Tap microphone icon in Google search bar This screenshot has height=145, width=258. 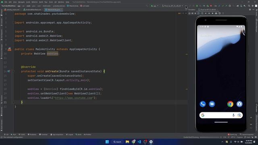(x=233, y=115)
